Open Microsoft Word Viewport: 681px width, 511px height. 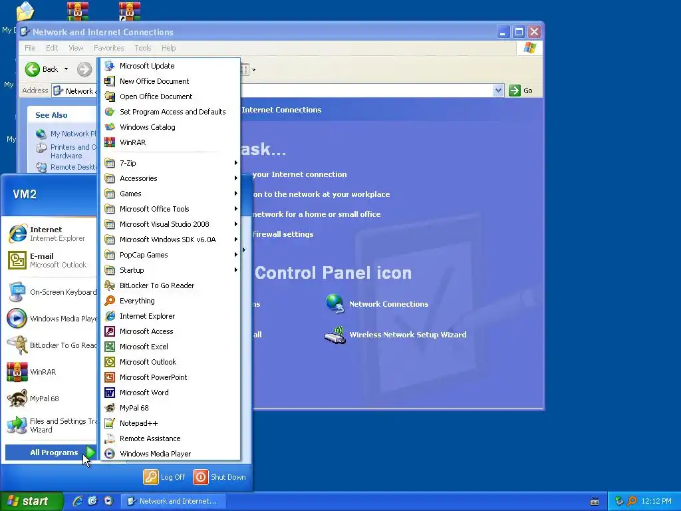(x=171, y=393)
